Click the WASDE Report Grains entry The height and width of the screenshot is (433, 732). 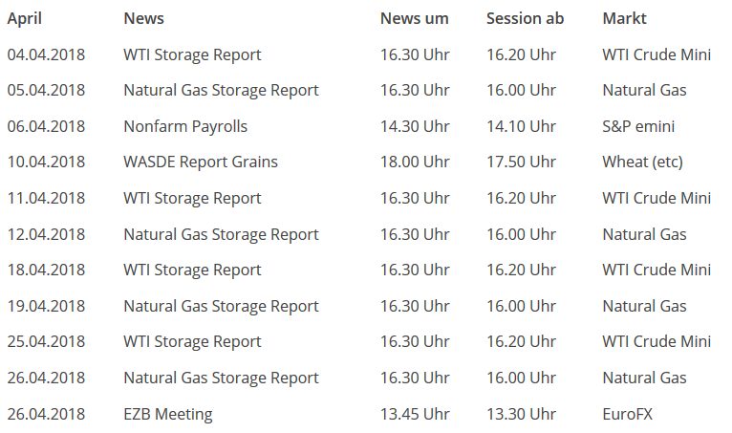(x=201, y=162)
